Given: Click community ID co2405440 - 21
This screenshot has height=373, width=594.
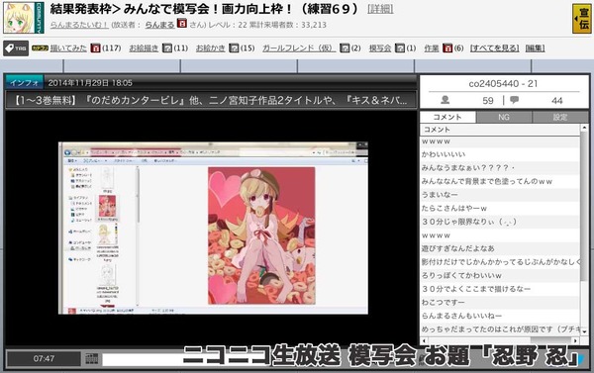Looking at the screenshot, I should (503, 84).
